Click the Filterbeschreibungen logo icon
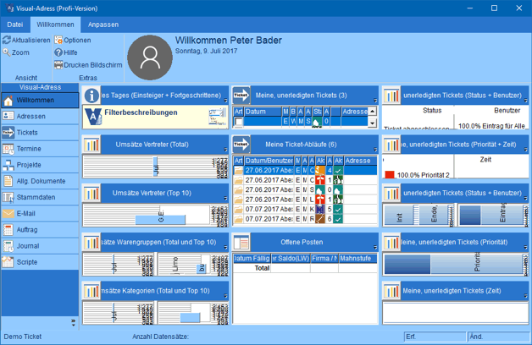The height and width of the screenshot is (345, 532). click(x=93, y=117)
